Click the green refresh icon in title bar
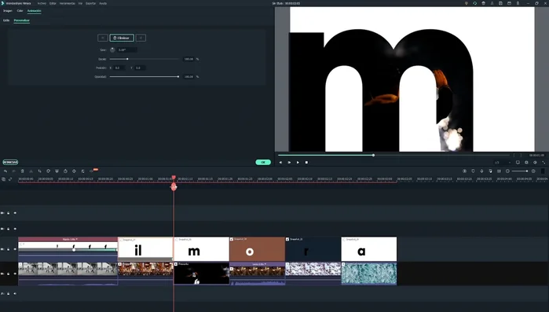 tap(474, 3)
